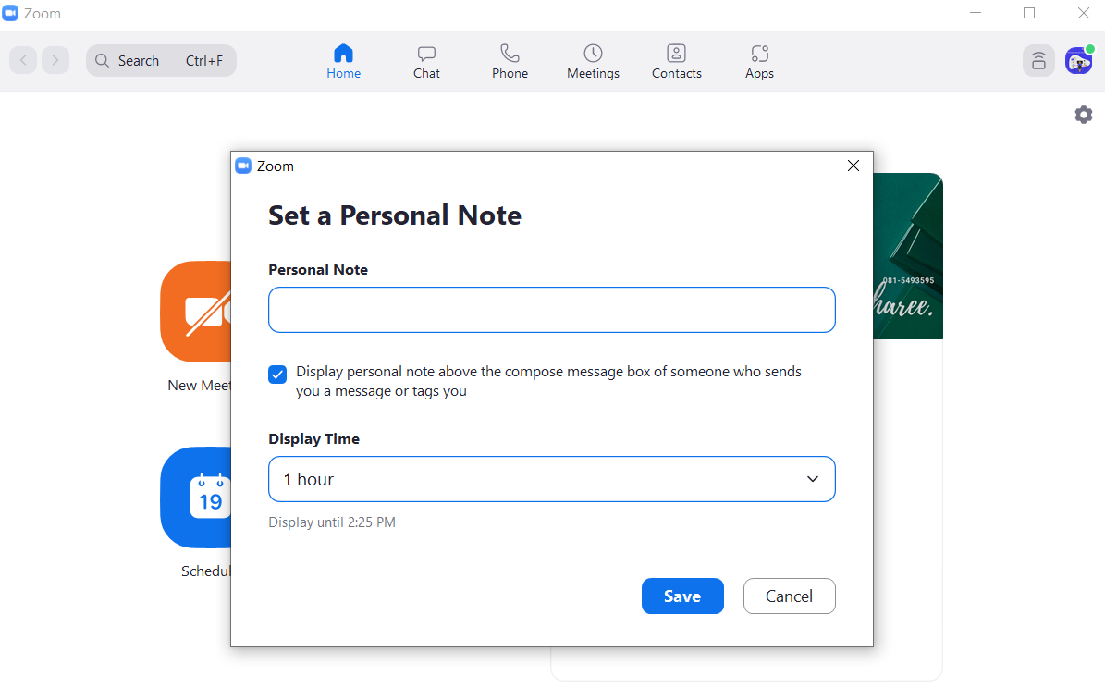Minimize the main Zoom window

pos(976,13)
